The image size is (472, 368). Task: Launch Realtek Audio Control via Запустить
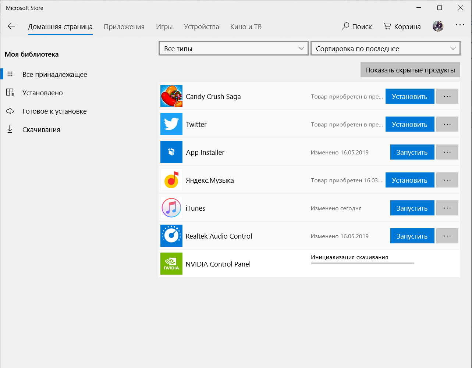pos(412,236)
